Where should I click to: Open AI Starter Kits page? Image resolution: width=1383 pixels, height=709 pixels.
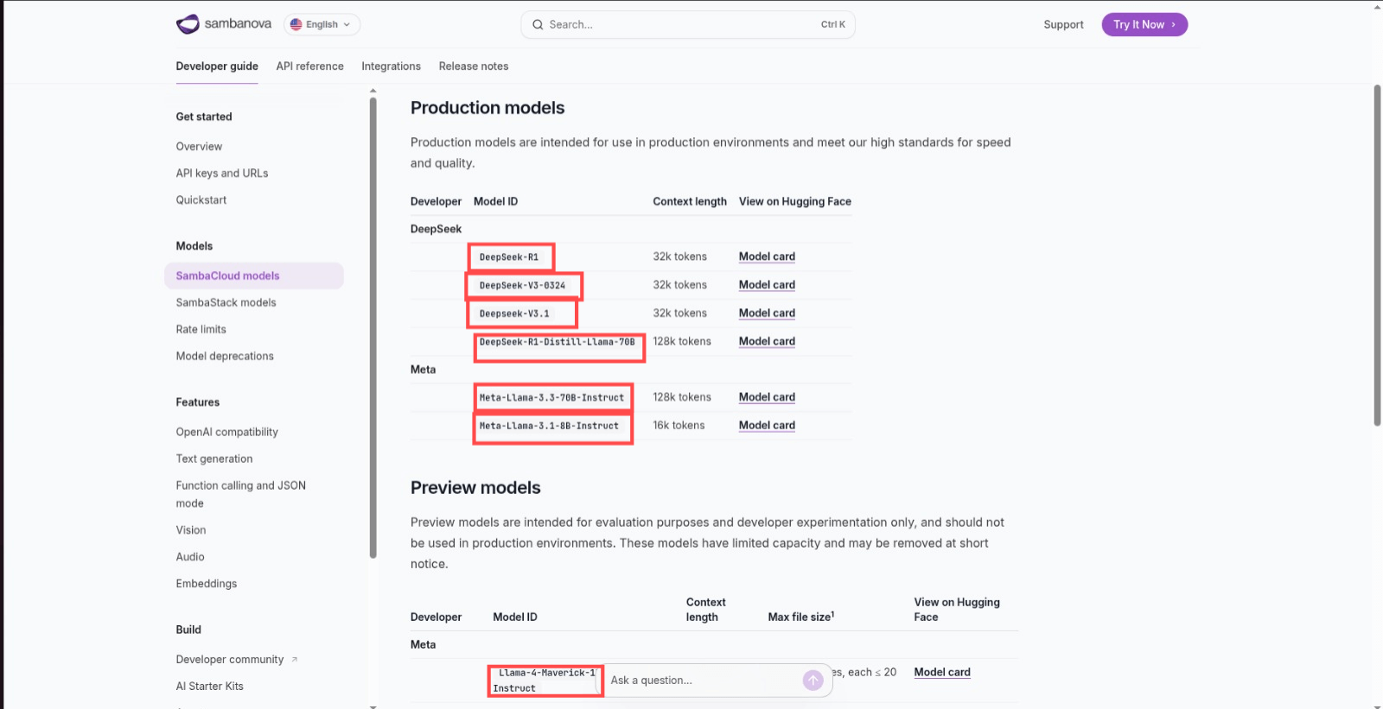pyautogui.click(x=210, y=687)
